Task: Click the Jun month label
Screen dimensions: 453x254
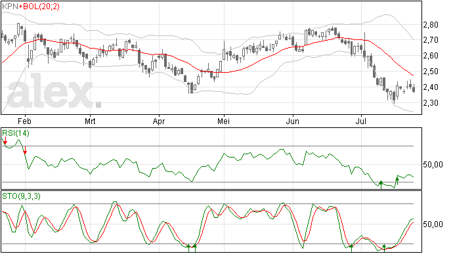Action: 292,121
